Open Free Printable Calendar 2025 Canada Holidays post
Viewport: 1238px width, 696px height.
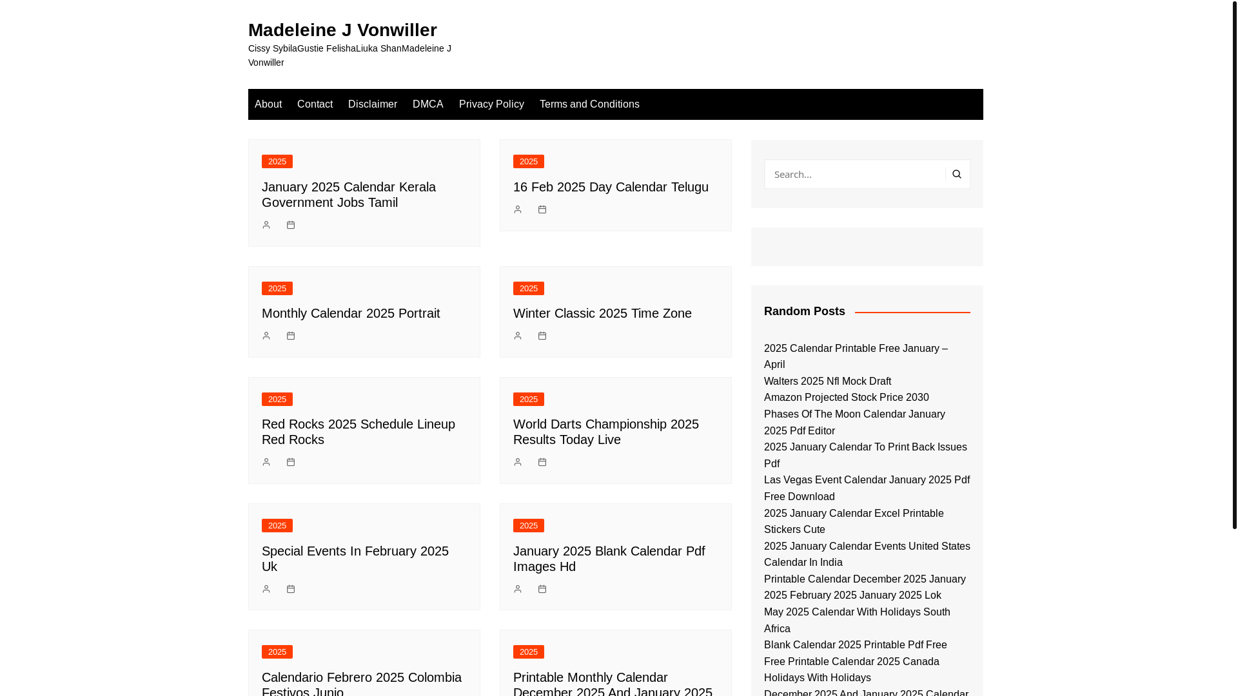click(x=851, y=670)
